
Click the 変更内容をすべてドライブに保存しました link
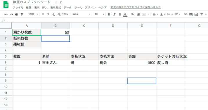coord(136,7)
